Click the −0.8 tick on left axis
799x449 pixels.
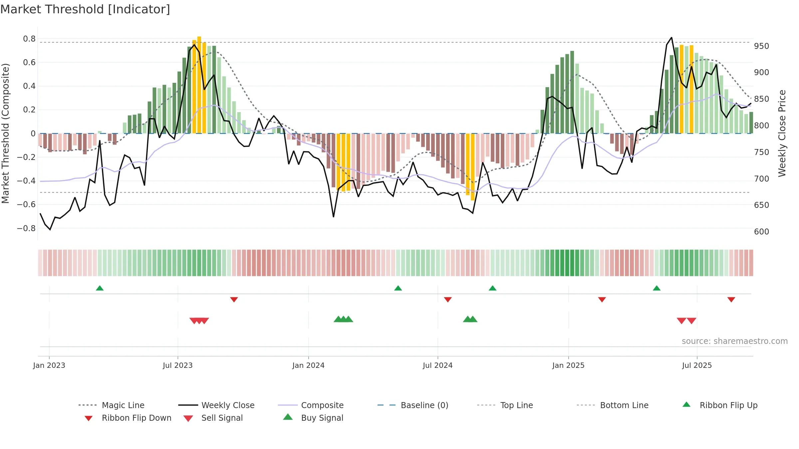[26, 228]
